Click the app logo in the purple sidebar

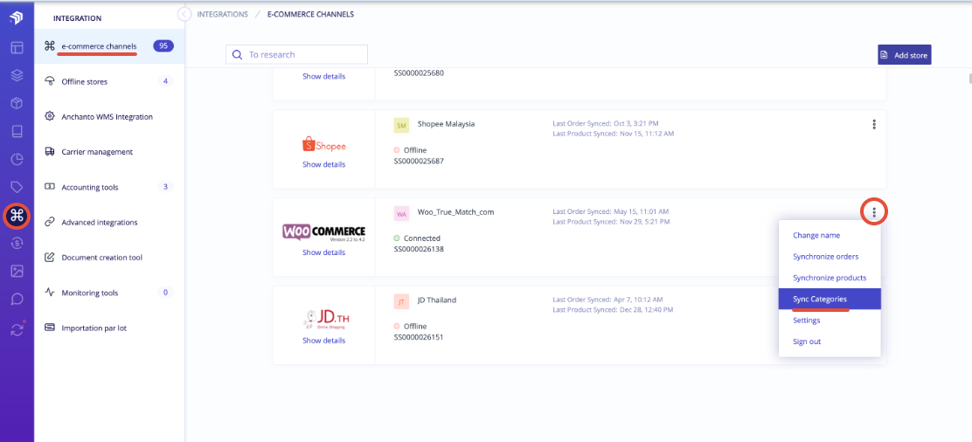17,18
